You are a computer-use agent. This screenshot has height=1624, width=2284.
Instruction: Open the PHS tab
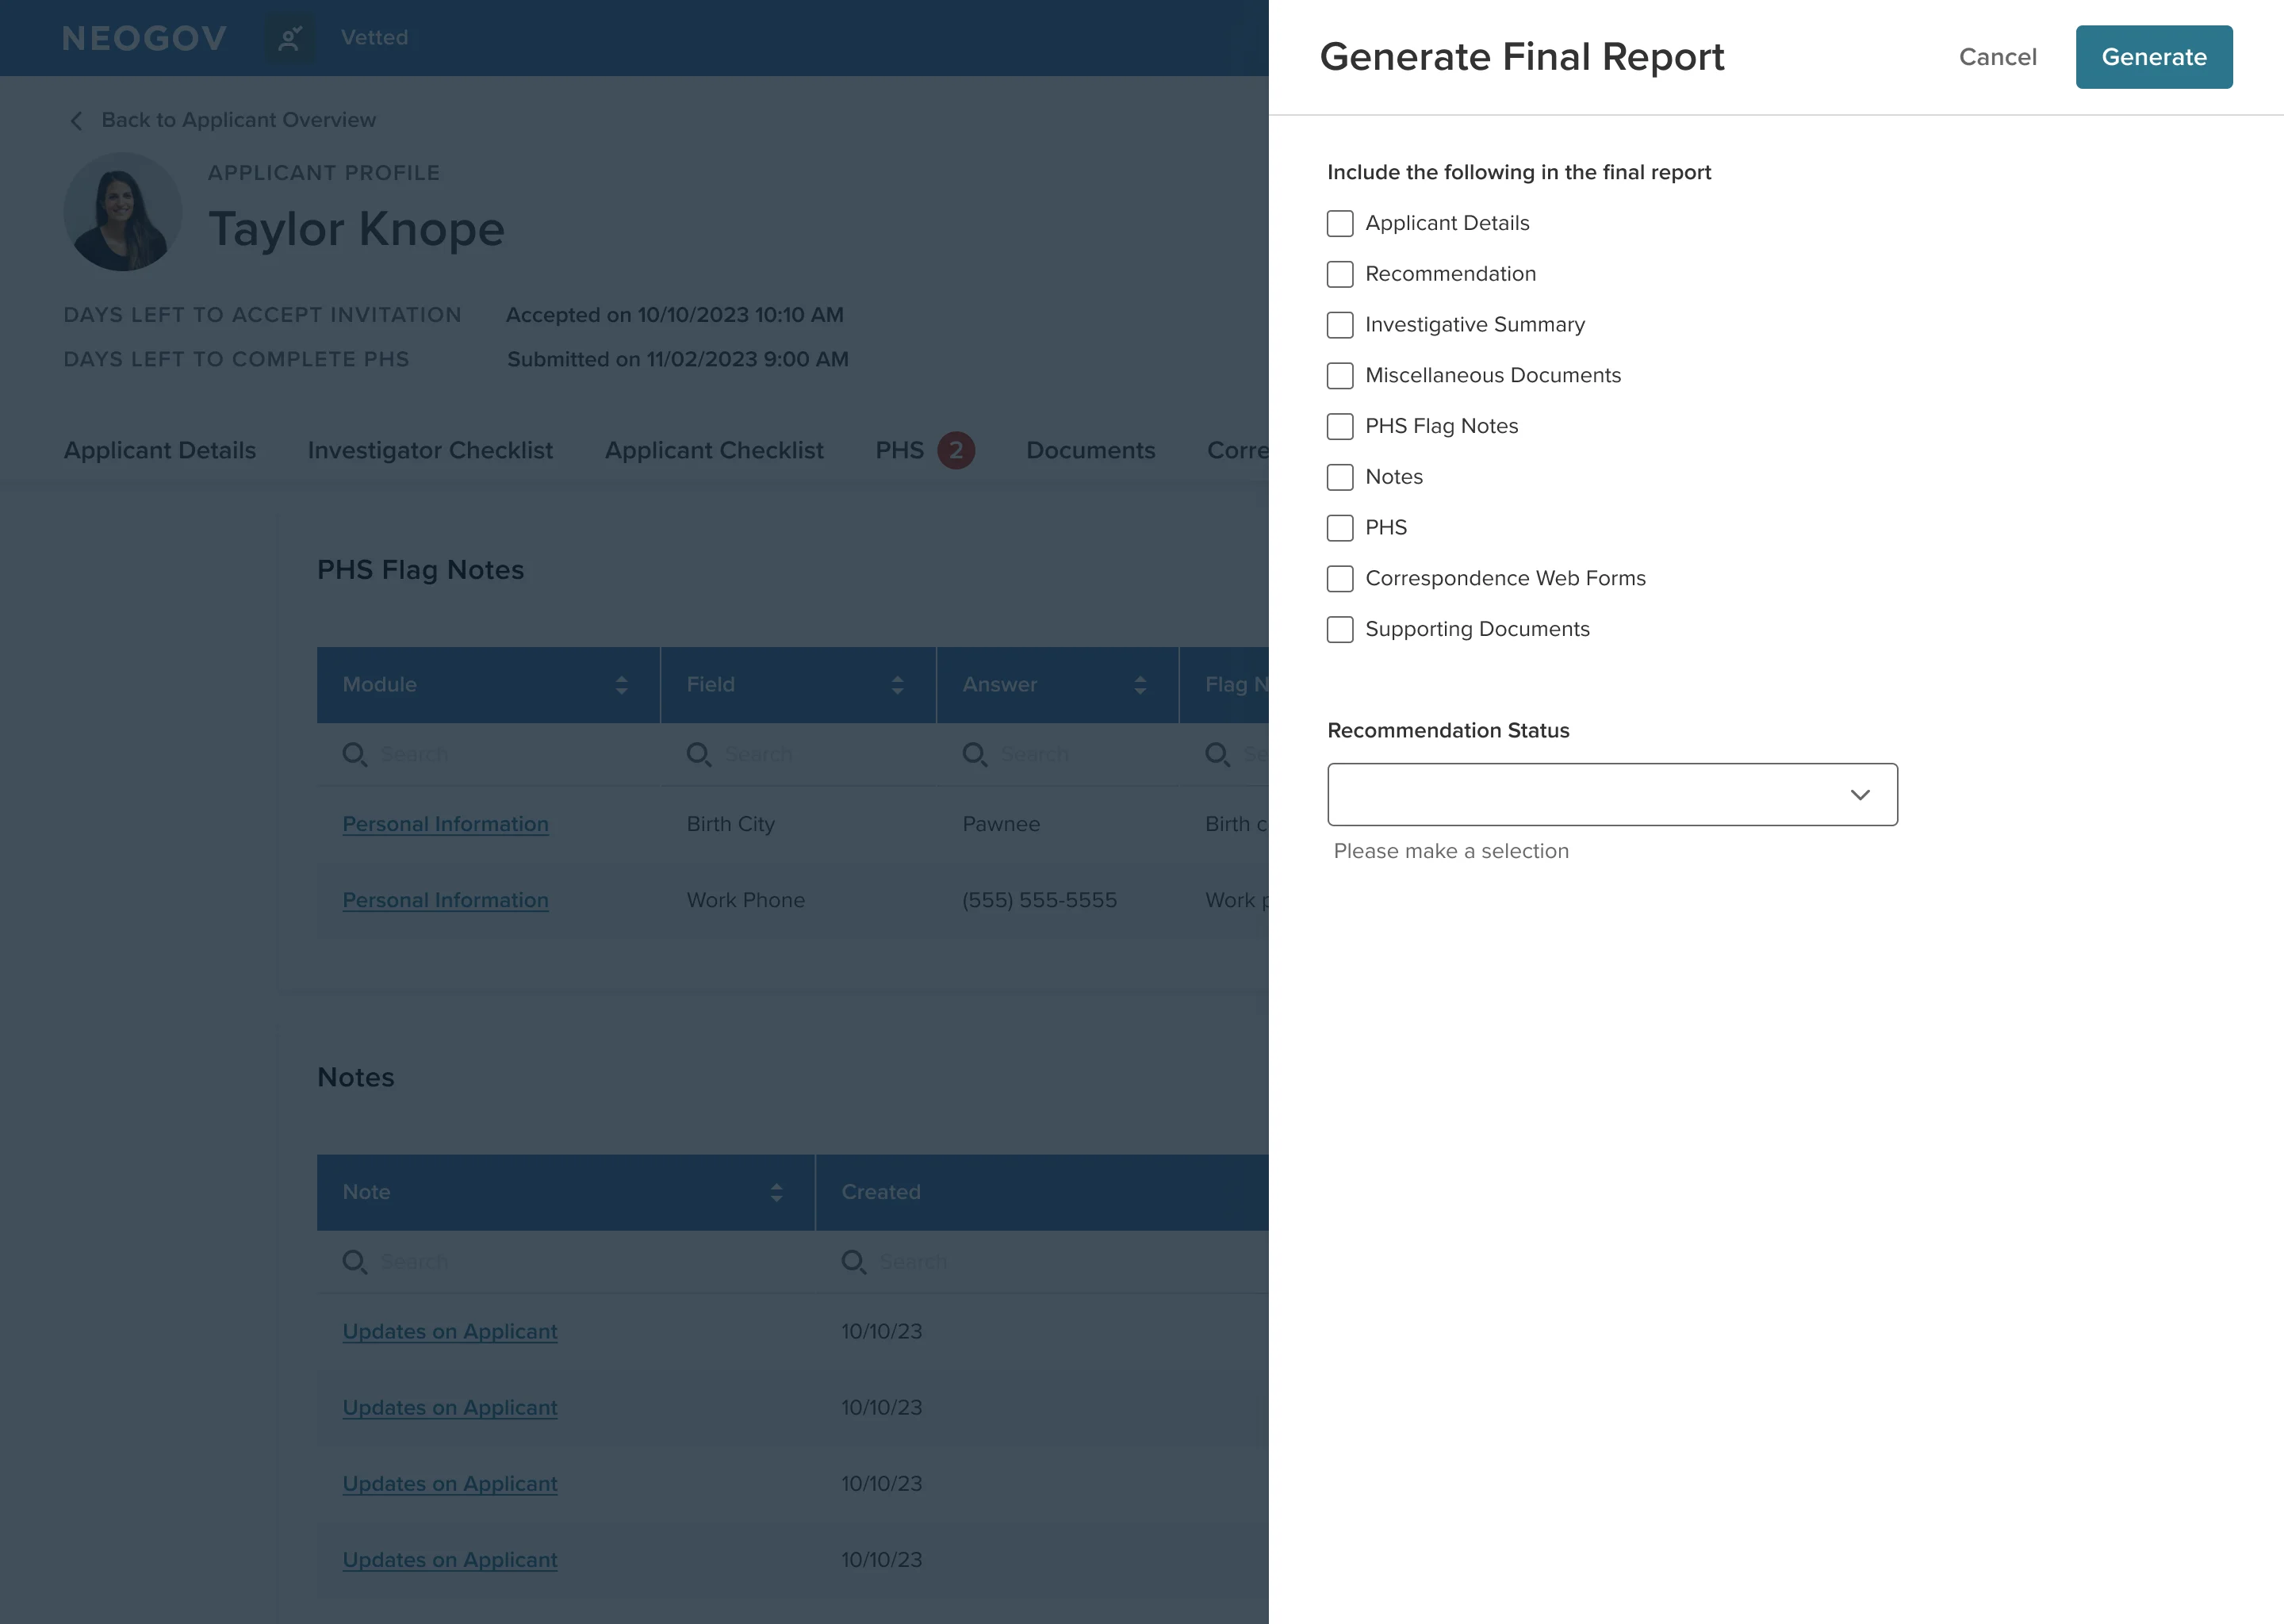coord(899,450)
